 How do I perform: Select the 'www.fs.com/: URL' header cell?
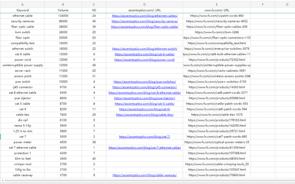[x=217, y=10]
